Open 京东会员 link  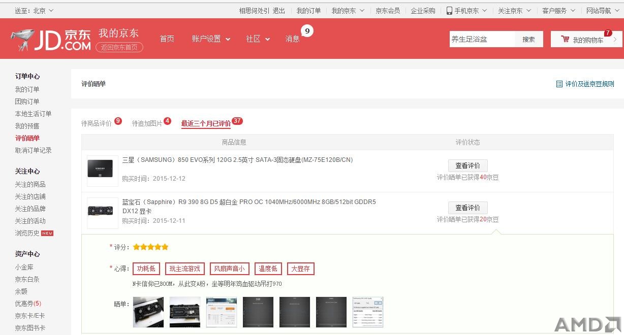coord(388,10)
